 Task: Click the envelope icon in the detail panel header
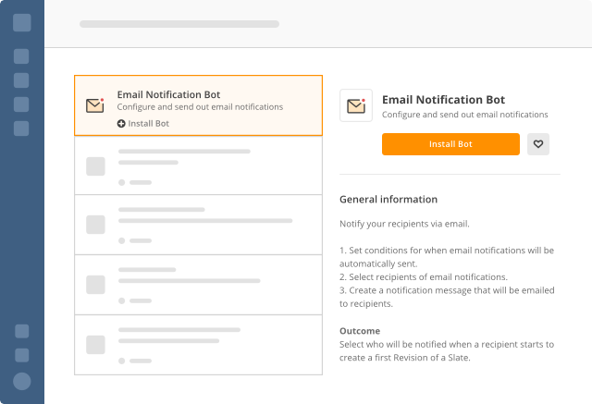coord(356,105)
